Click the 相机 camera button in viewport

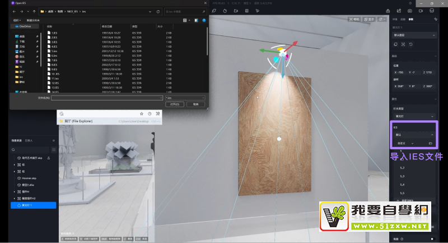tap(354, 19)
